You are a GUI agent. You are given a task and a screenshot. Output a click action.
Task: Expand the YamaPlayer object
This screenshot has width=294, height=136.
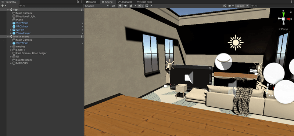11,33
